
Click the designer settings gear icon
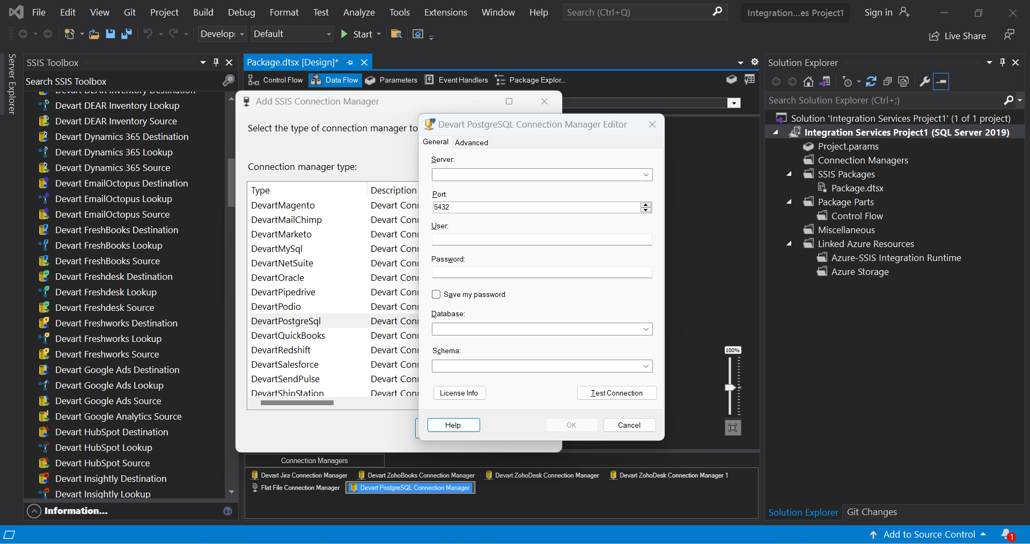point(755,62)
